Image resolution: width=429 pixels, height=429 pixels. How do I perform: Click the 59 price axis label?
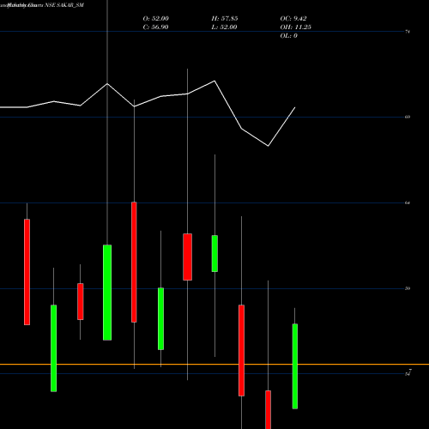[x=408, y=288]
